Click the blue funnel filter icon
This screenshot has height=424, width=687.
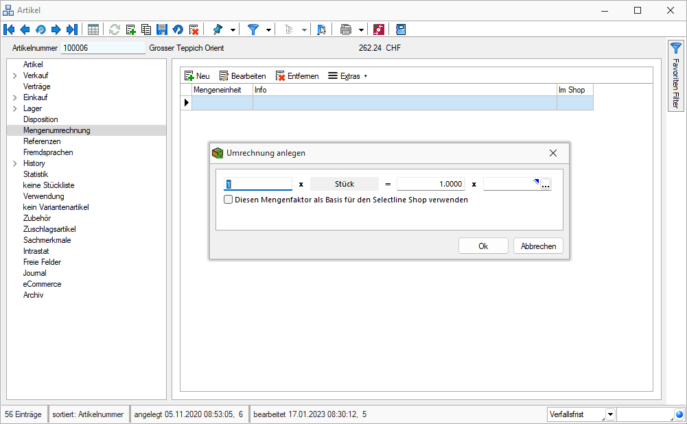click(x=253, y=30)
